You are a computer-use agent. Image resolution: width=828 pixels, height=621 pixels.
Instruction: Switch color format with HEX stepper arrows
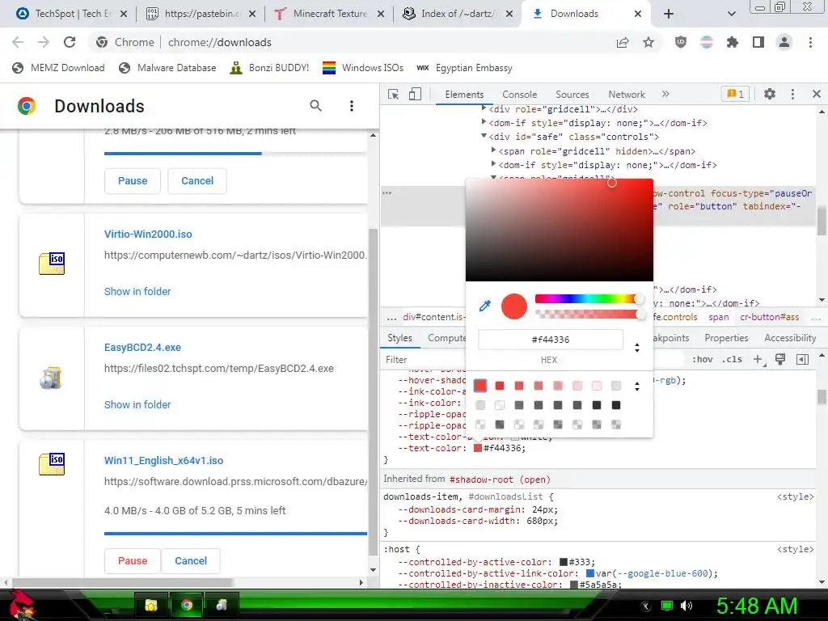(637, 348)
